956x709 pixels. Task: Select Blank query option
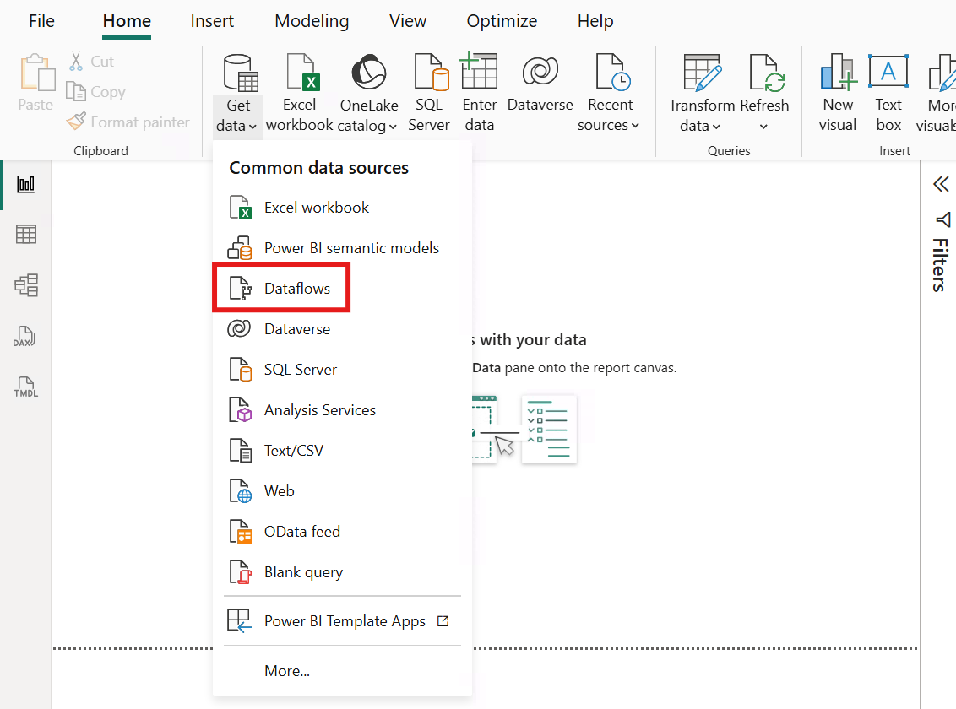tap(342, 572)
